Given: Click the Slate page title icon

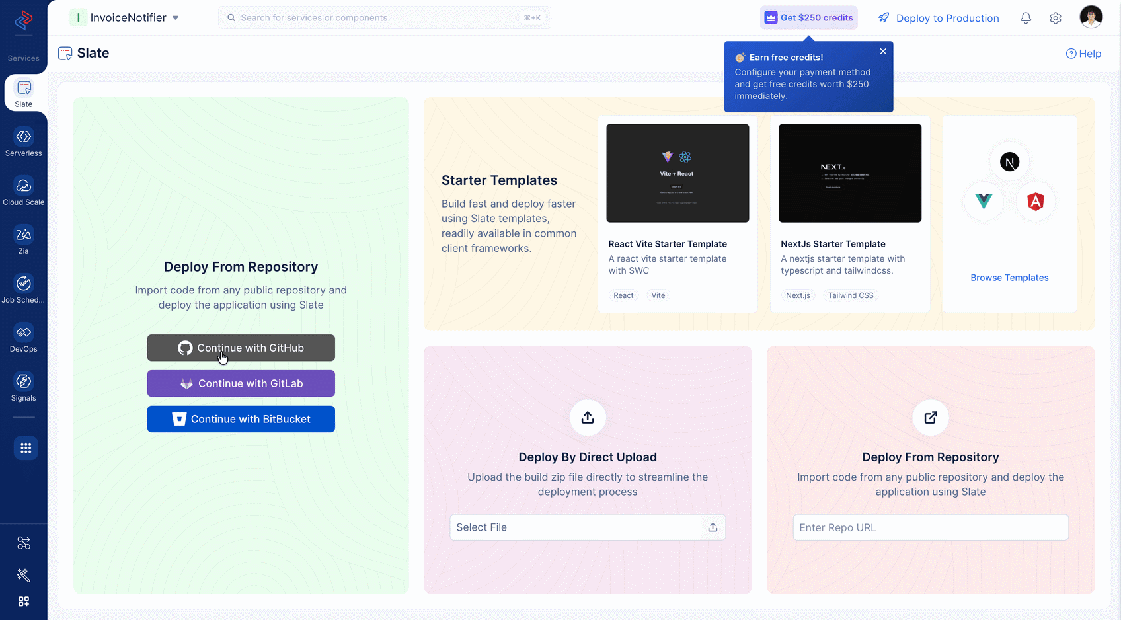Looking at the screenshot, I should [x=65, y=54].
